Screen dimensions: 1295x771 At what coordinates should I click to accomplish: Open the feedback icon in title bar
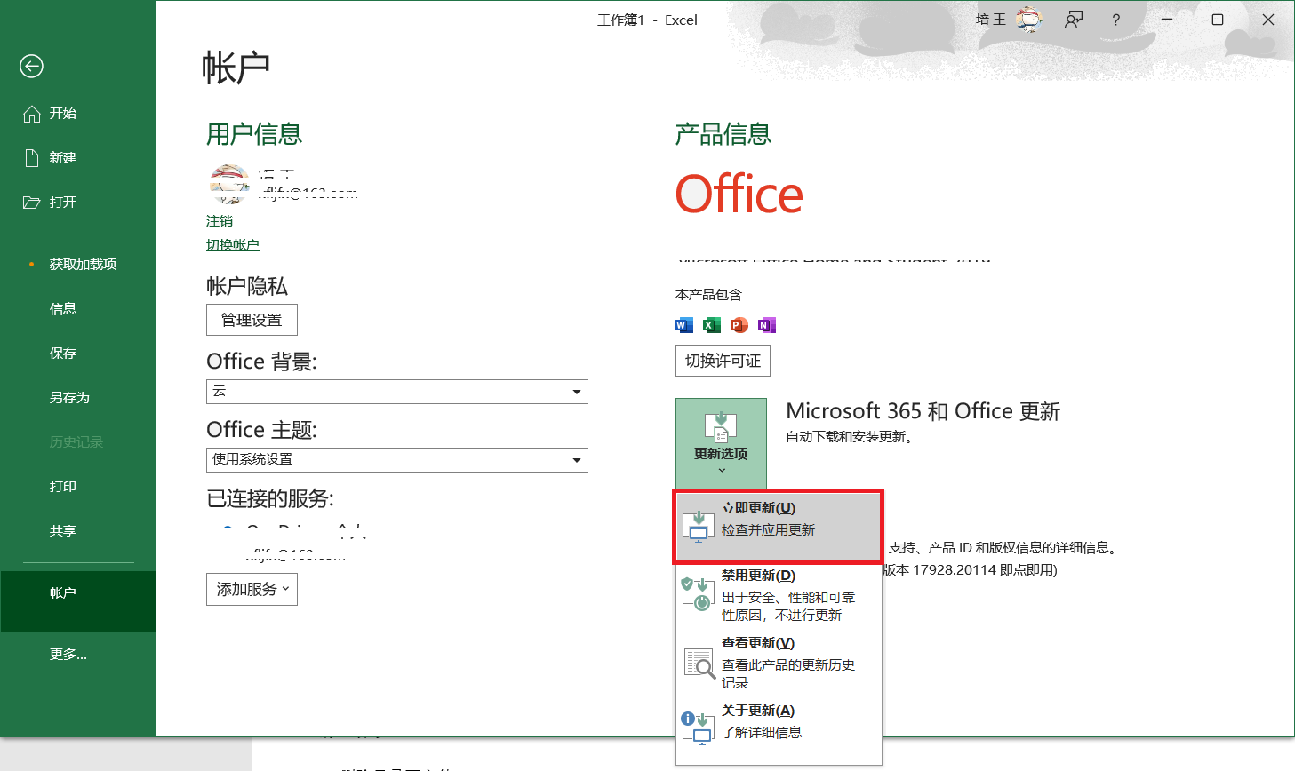[1074, 20]
